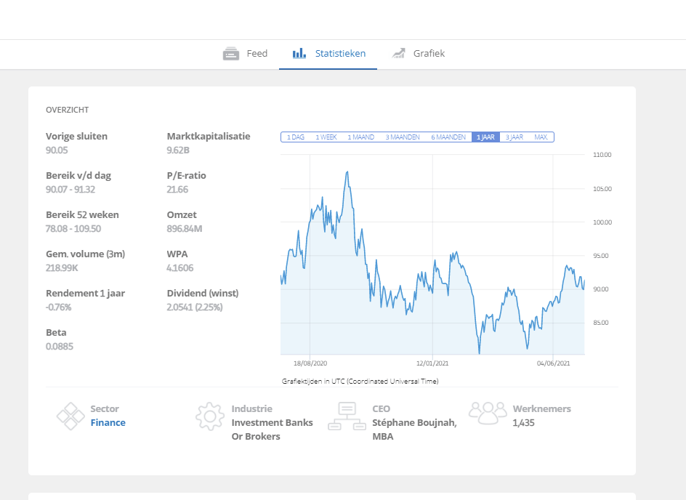Open the Finance sector link

click(x=108, y=422)
